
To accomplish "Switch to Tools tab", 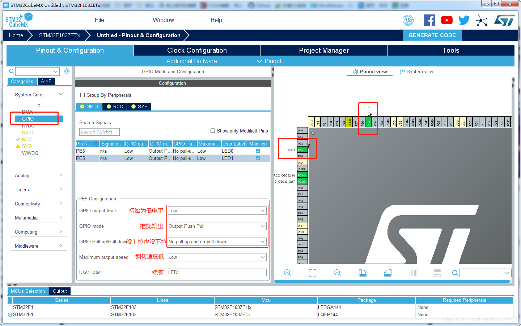I will coord(451,50).
